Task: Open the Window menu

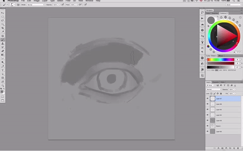Action: tap(89, 1)
